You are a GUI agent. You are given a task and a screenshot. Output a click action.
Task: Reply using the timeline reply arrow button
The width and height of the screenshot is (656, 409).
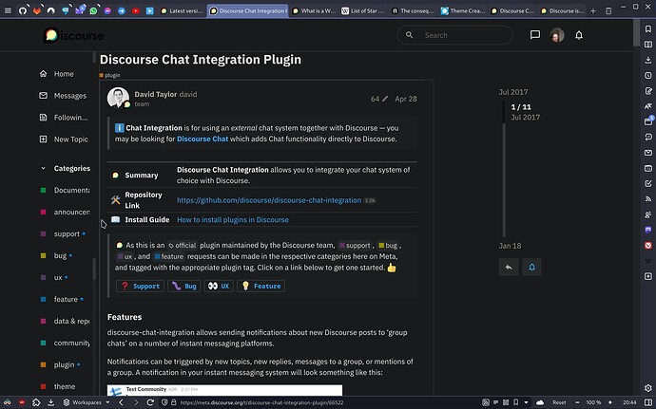(x=509, y=267)
